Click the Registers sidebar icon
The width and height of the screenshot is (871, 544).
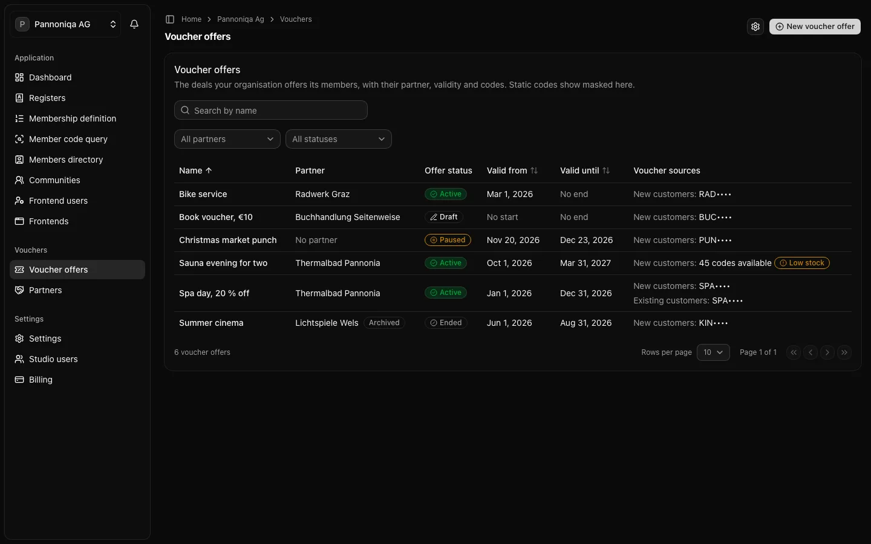[x=19, y=98]
